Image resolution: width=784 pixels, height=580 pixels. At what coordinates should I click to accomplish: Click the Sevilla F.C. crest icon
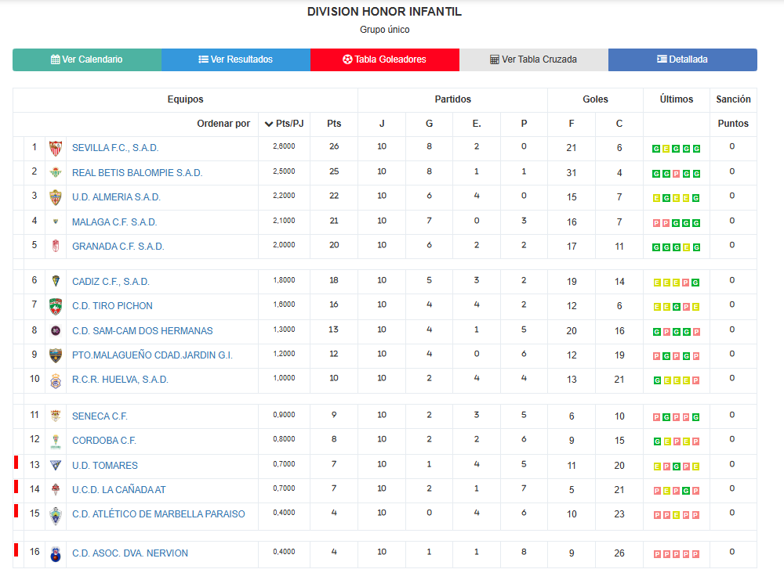coord(56,148)
